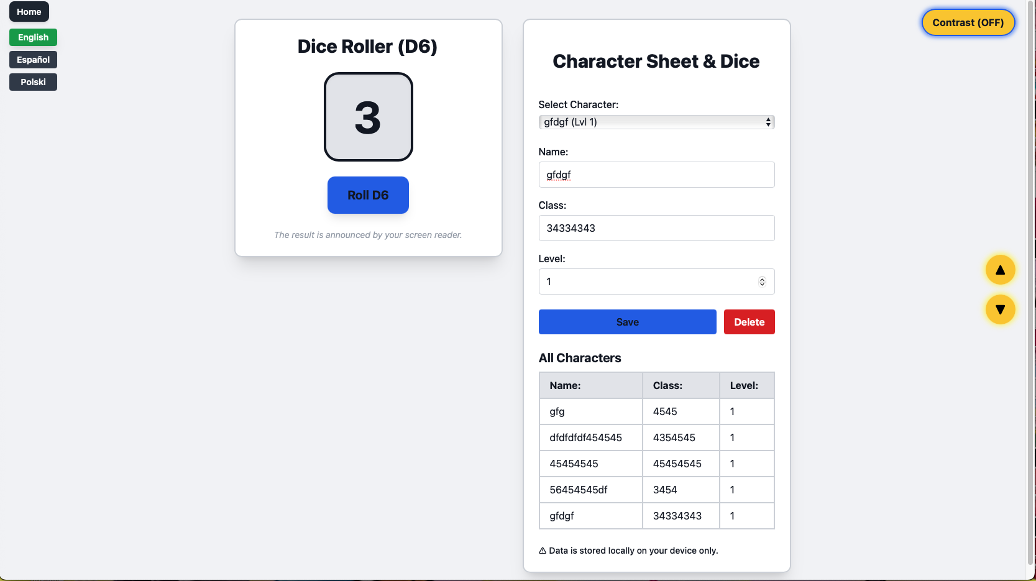This screenshot has width=1036, height=581.
Task: Click the yellow scroll-up arrow icon
Action: [x=1000, y=270]
